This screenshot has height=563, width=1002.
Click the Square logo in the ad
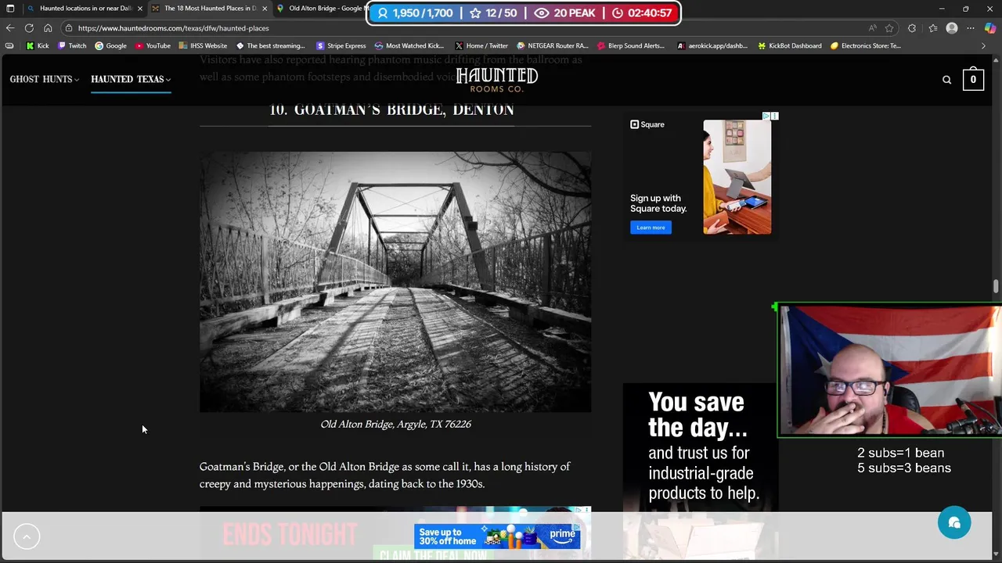pyautogui.click(x=647, y=124)
